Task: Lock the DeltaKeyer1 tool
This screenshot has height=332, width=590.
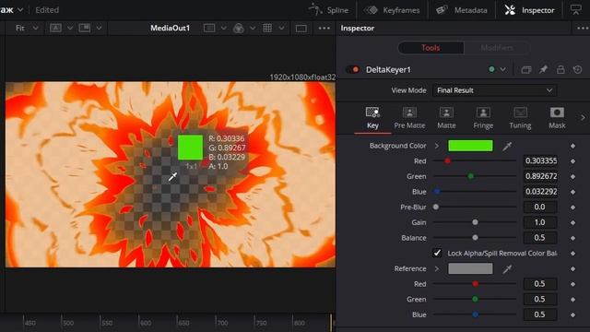Action: 560,70
